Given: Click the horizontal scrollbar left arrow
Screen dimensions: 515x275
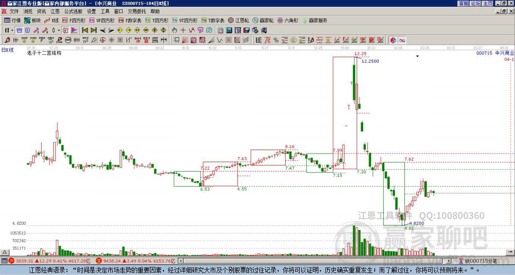Looking at the screenshot, I should pyautogui.click(x=181, y=261).
